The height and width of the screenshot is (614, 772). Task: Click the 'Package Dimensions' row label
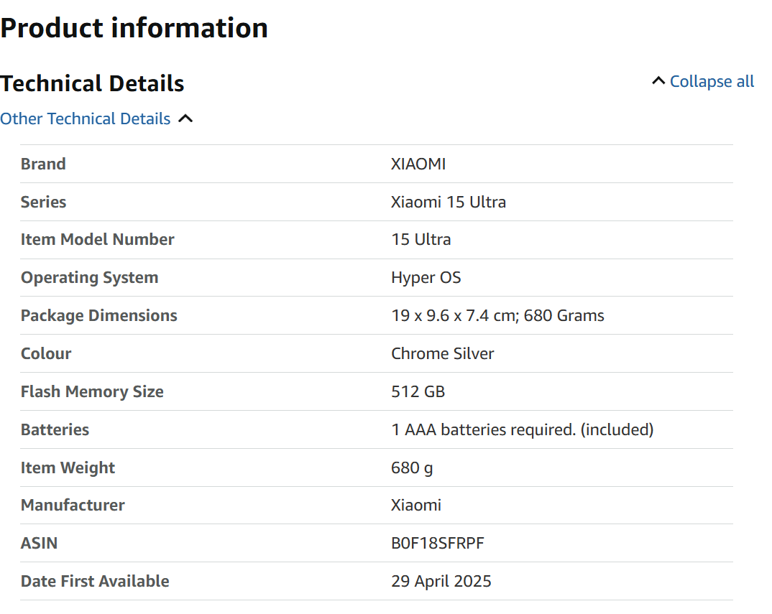coord(98,316)
